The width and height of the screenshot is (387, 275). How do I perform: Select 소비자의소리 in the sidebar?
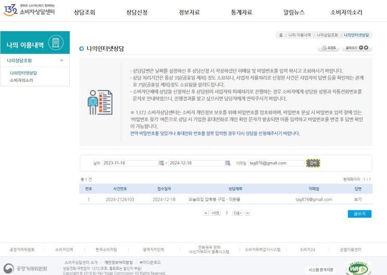pos(21,80)
